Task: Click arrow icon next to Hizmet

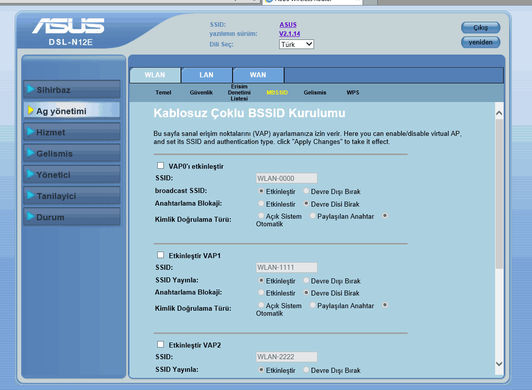Action: 31,132
